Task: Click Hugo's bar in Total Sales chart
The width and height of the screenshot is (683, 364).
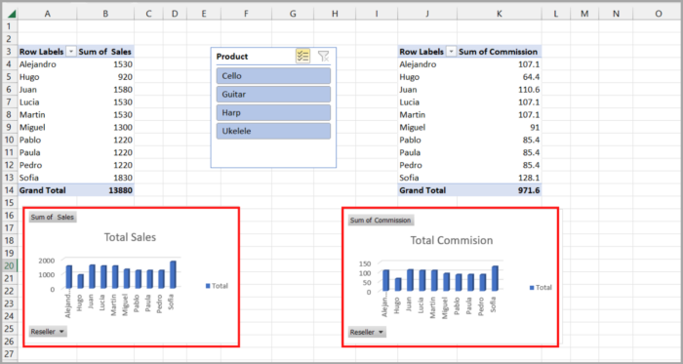Action: (x=80, y=281)
